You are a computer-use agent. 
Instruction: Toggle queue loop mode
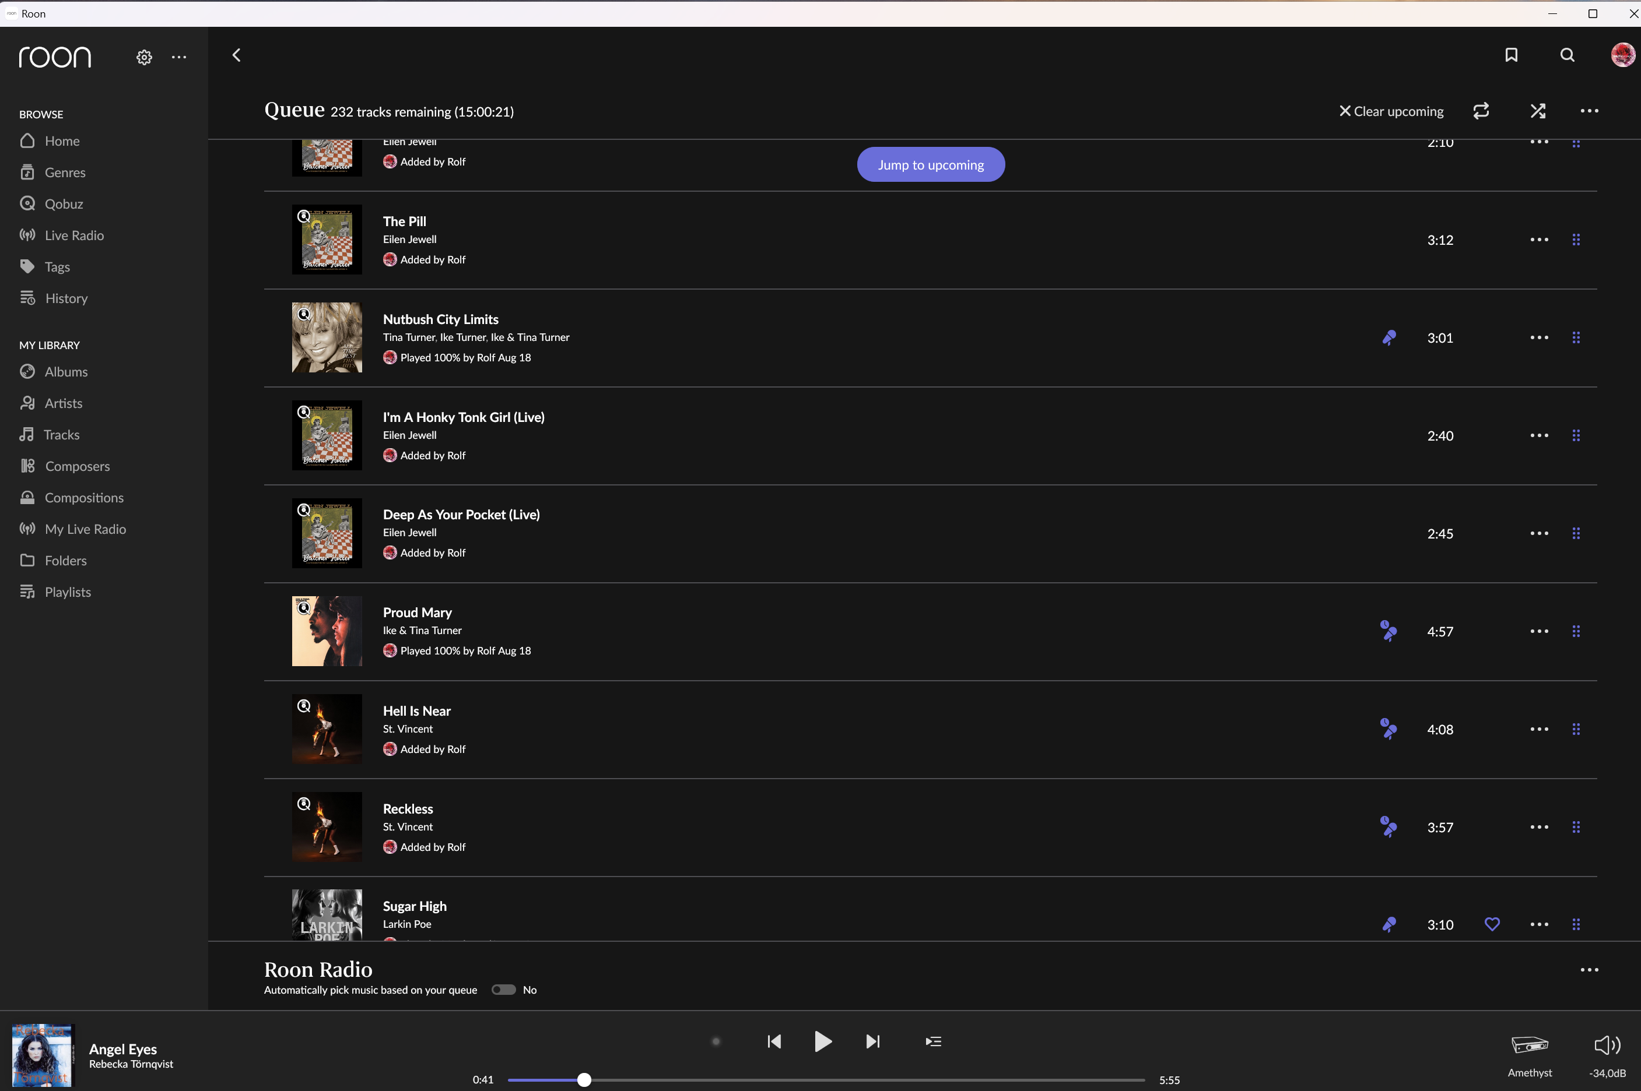(x=1481, y=111)
